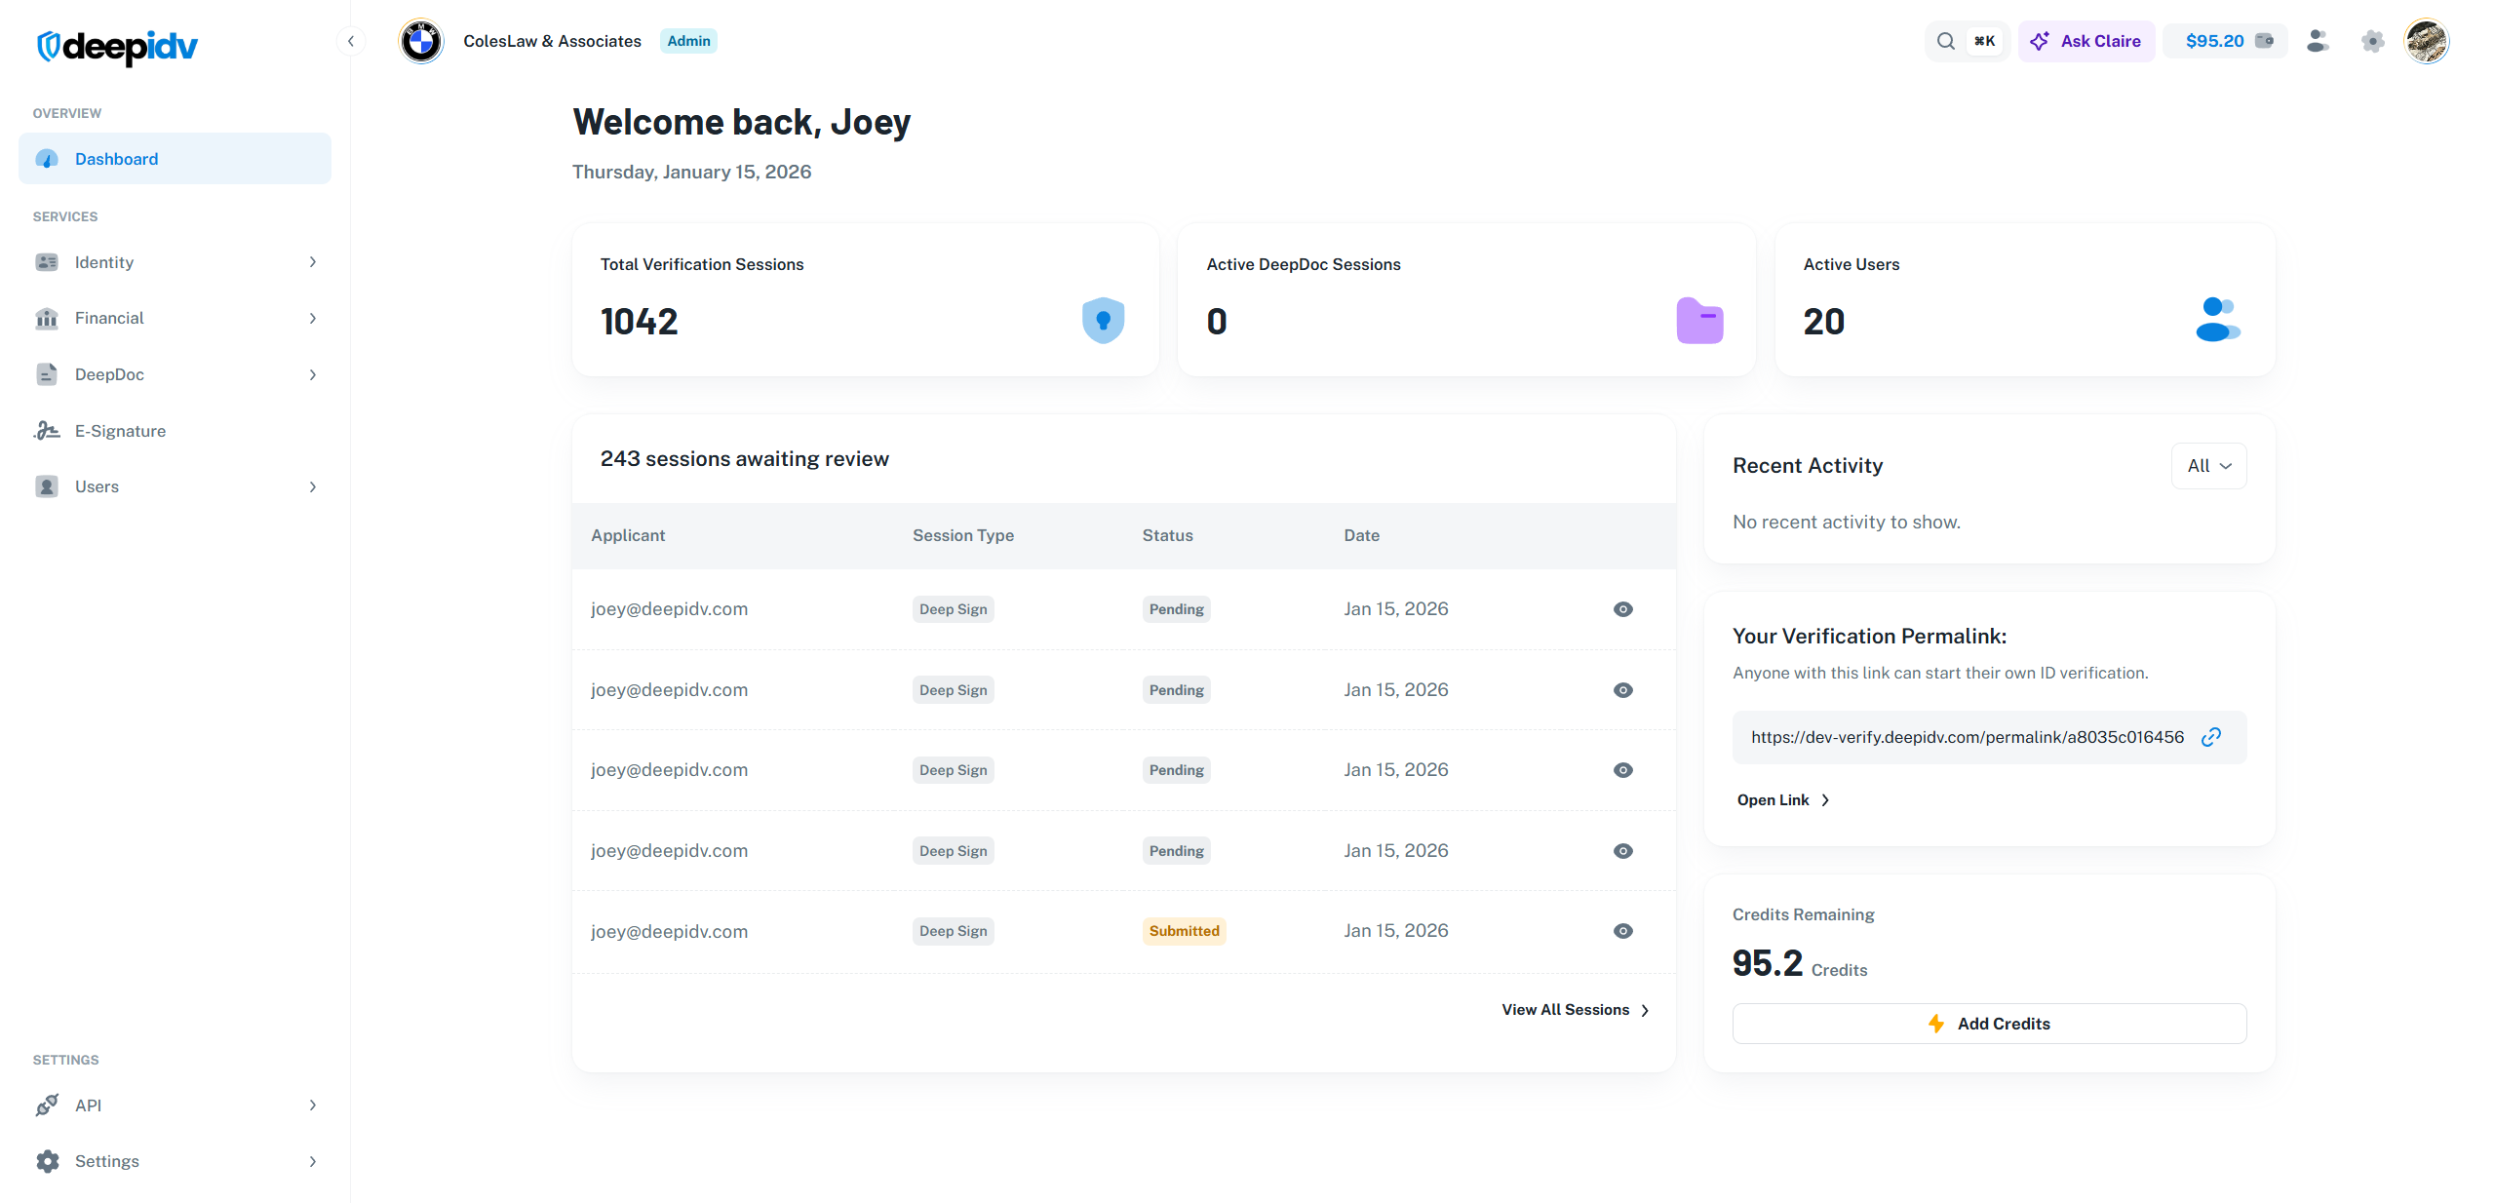View the third session row eye icon

1622,770
